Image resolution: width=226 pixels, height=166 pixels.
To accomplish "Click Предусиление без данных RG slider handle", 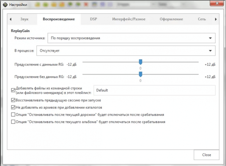I will 140,74.
